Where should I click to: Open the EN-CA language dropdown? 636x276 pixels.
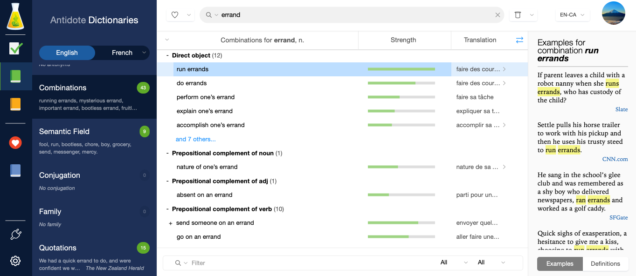click(x=573, y=15)
